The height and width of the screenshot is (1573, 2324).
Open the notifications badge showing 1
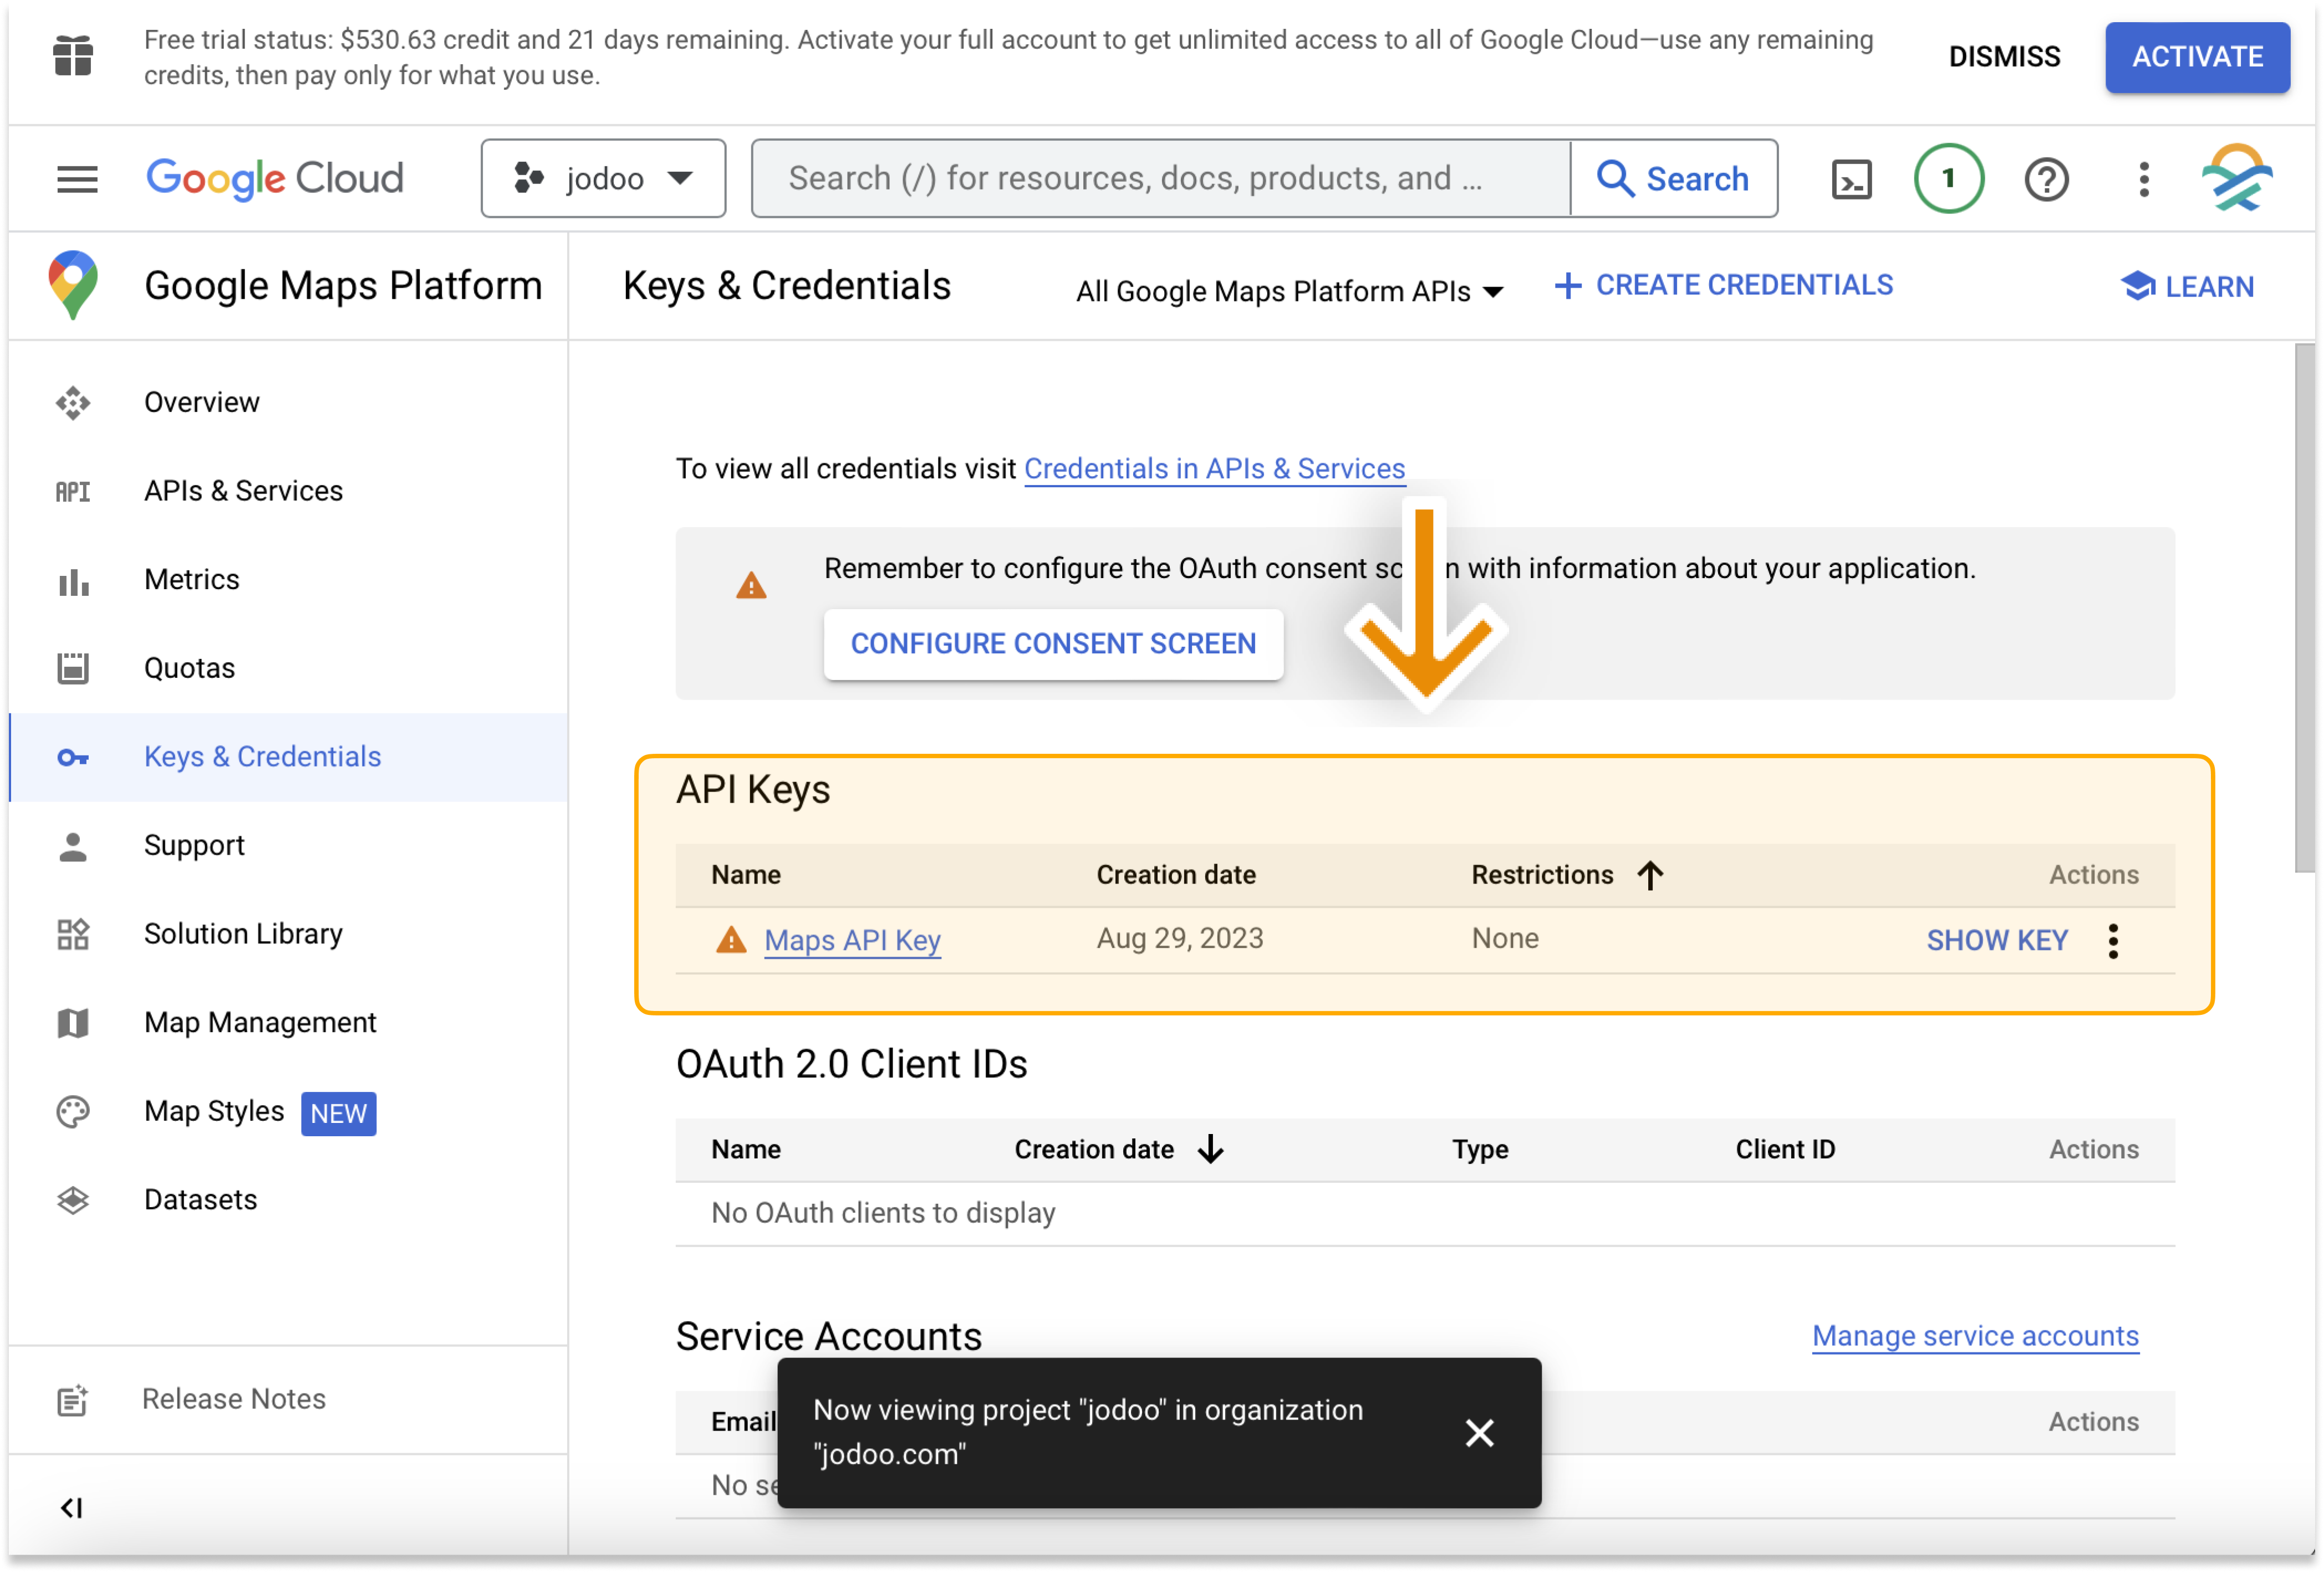coord(1948,179)
